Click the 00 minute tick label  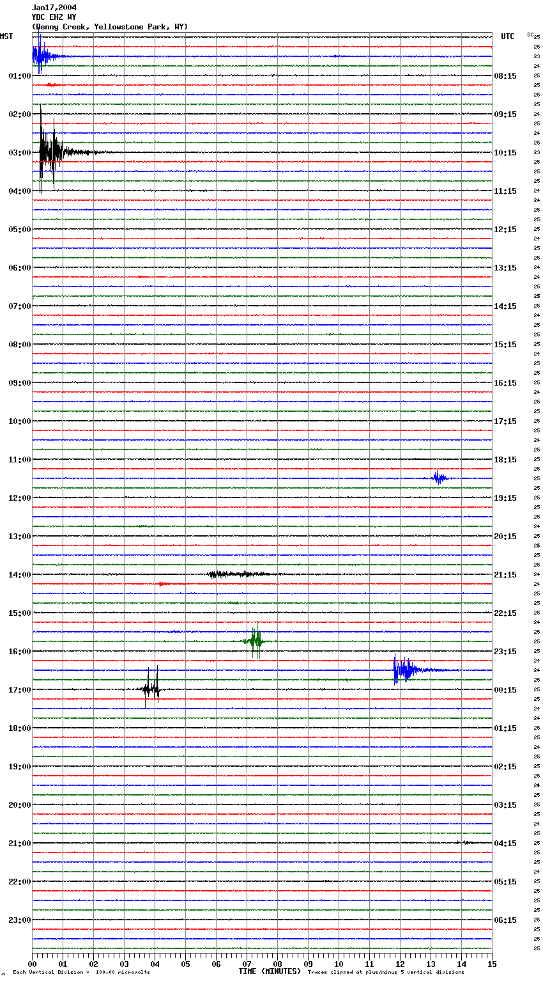pyautogui.click(x=32, y=964)
